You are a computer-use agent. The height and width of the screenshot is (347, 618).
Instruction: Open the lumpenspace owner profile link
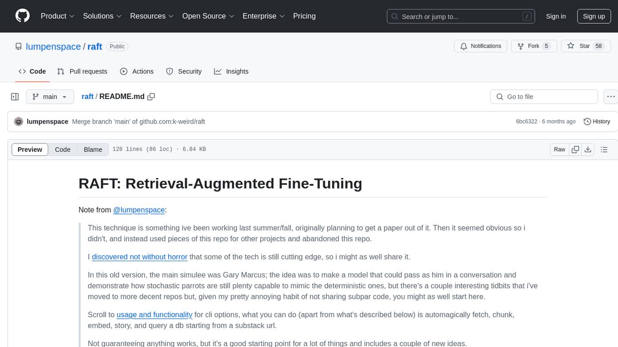pos(53,46)
